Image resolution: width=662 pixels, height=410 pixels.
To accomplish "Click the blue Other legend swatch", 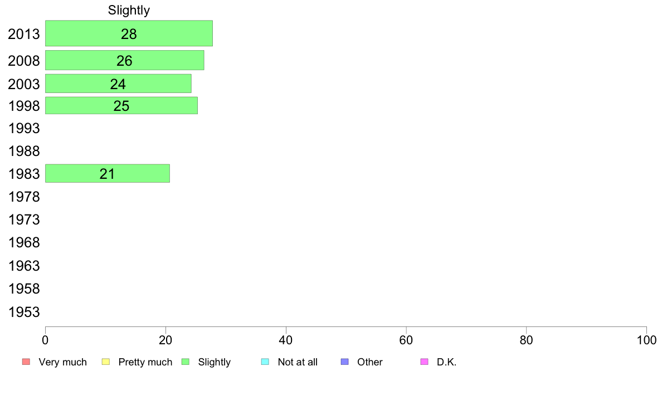I will (344, 362).
